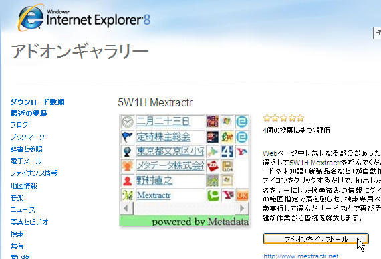381x259 pixels.
Task: Open the 検索 category
Action: click(17, 234)
